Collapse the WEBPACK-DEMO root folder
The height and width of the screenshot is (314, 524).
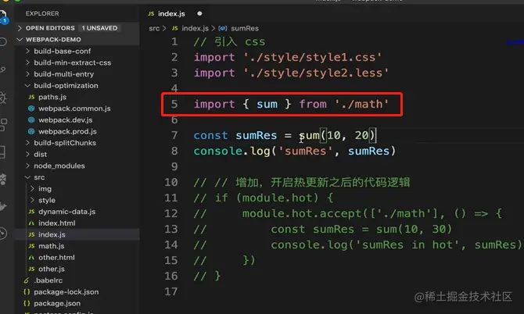[20, 39]
